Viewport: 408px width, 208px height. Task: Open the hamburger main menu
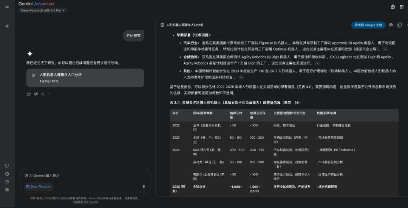[7, 7]
